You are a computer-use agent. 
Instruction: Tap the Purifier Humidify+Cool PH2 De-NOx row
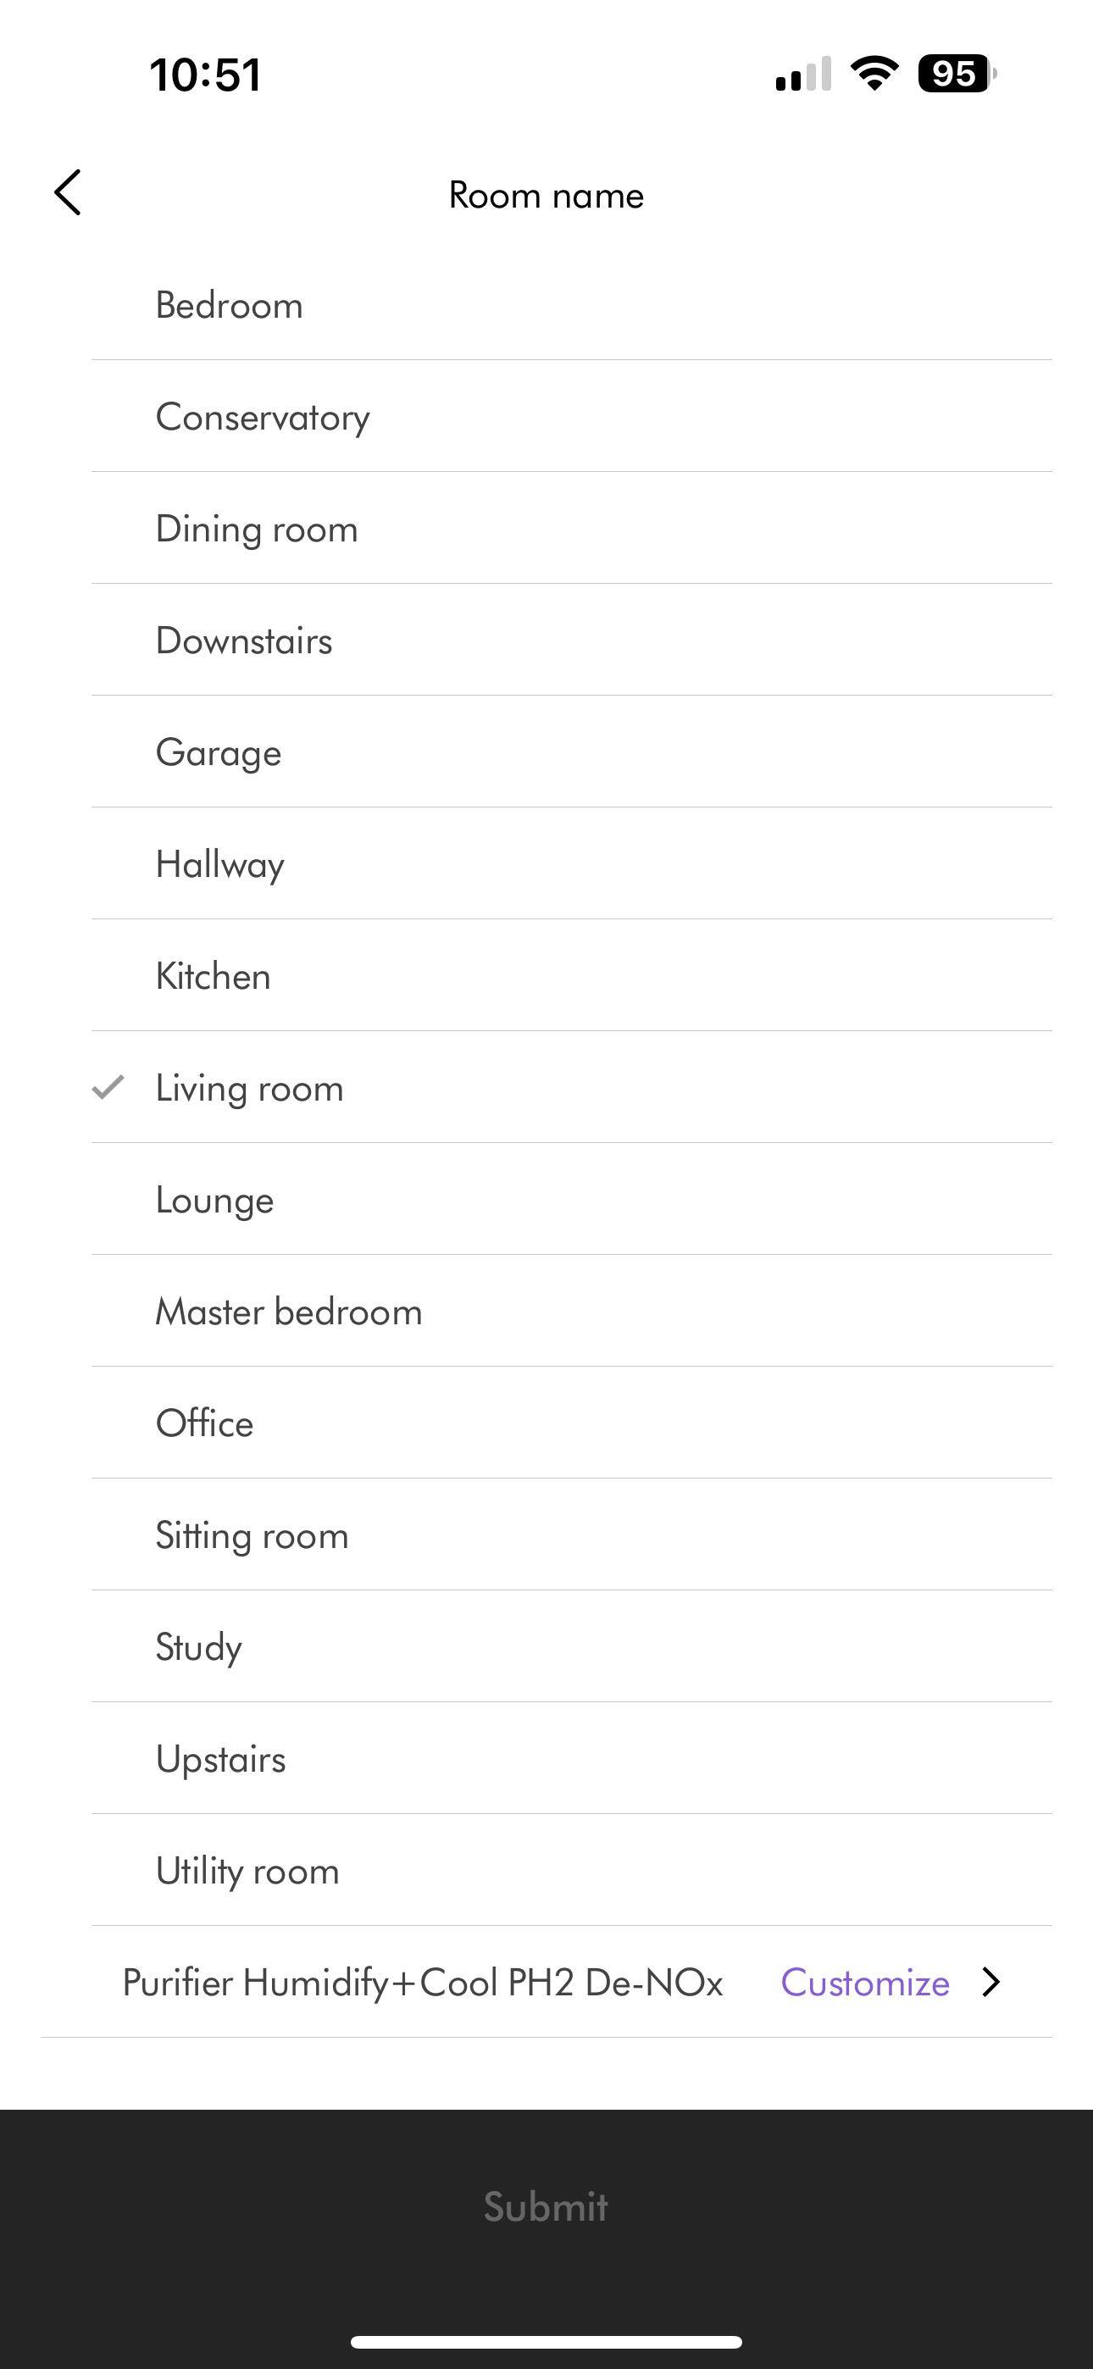click(422, 1982)
